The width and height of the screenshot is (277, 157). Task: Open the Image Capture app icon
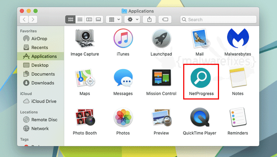[x=85, y=38]
